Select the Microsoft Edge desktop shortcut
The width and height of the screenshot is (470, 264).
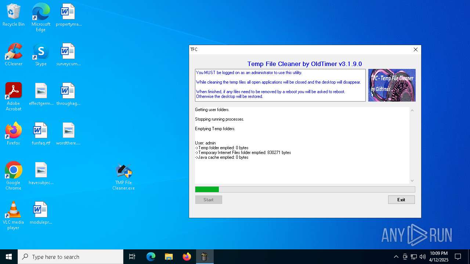41,18
